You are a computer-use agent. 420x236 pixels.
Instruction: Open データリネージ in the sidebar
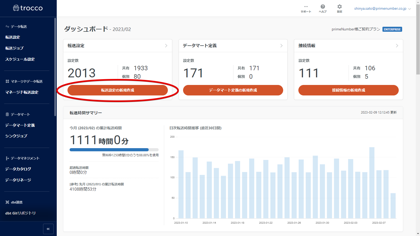(x=18, y=180)
